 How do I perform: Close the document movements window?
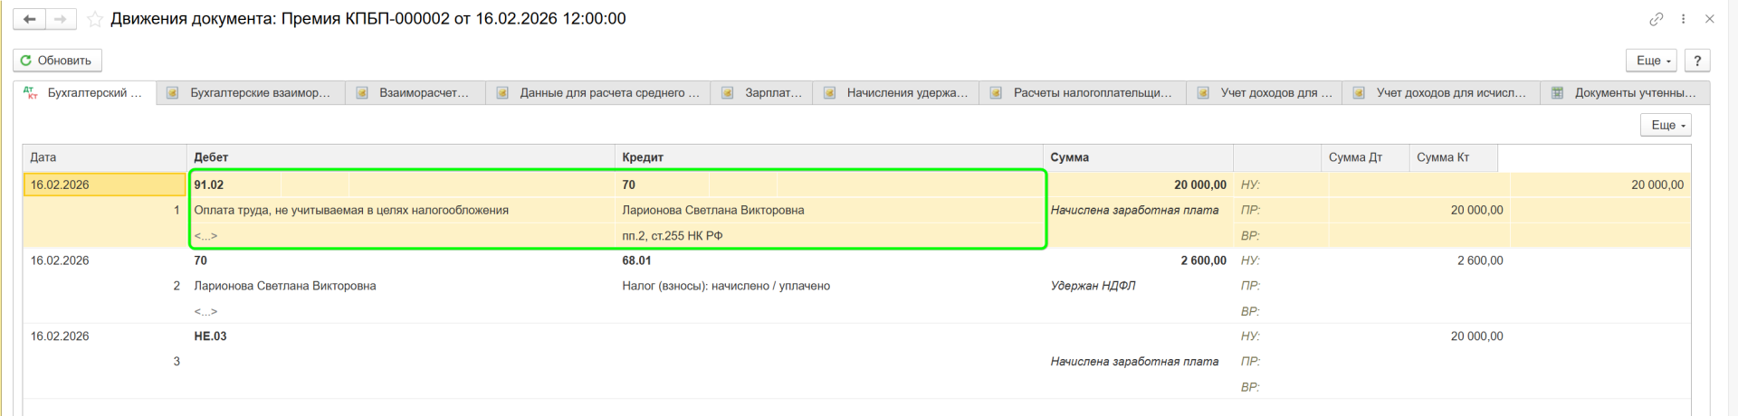point(1709,19)
